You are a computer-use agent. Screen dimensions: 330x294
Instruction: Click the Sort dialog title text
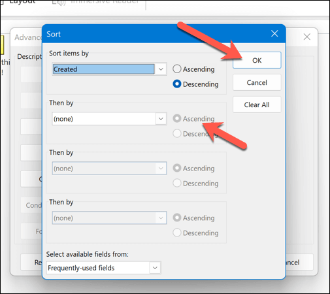tap(54, 34)
